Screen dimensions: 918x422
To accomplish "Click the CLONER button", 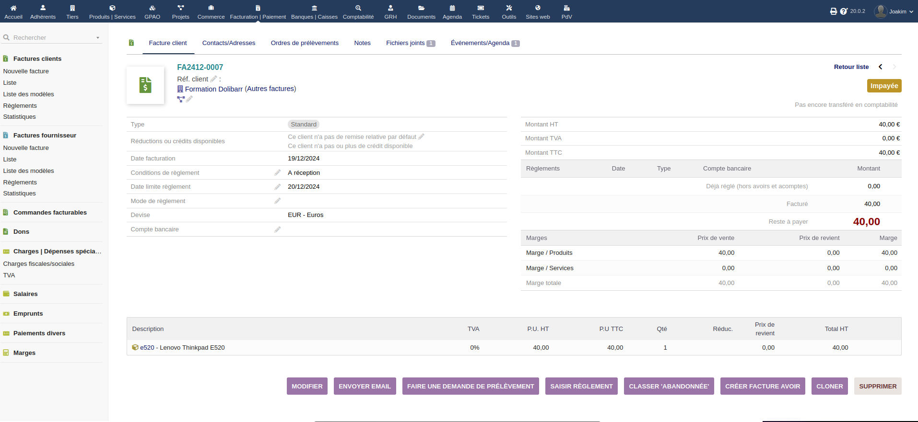I will coord(830,386).
